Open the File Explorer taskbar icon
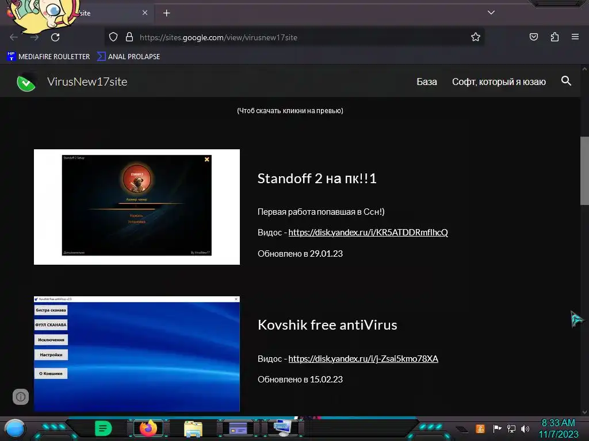The height and width of the screenshot is (441, 589). point(193,428)
